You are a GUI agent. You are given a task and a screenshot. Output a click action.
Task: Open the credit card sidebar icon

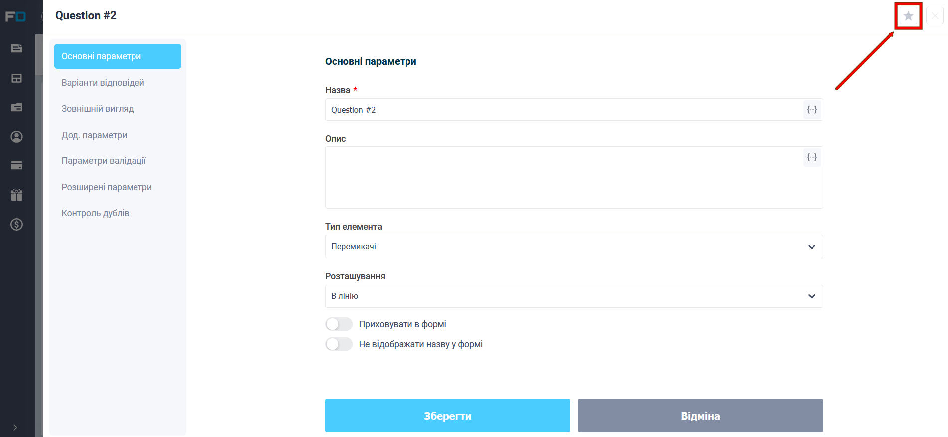pyautogui.click(x=17, y=165)
